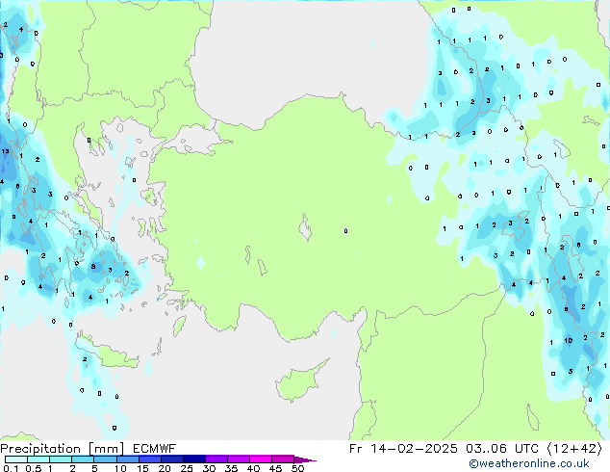Image resolution: width=610 pixels, height=472 pixels.
Task: Select the 40–45 mm magenta legend swatch
Action: pos(260,459)
